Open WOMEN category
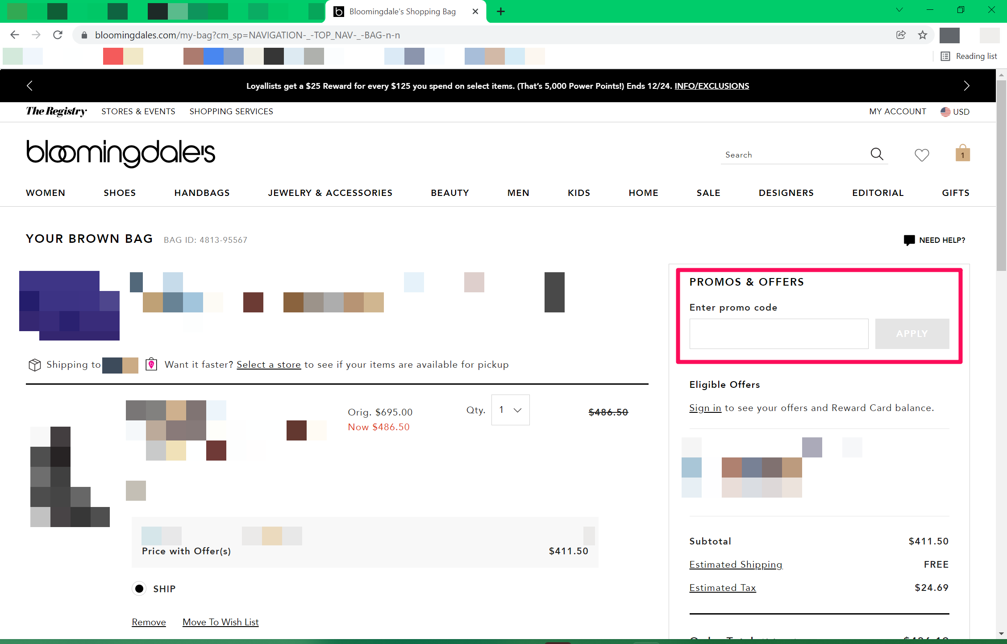Screen dimensions: 1007x644 (x=46, y=193)
